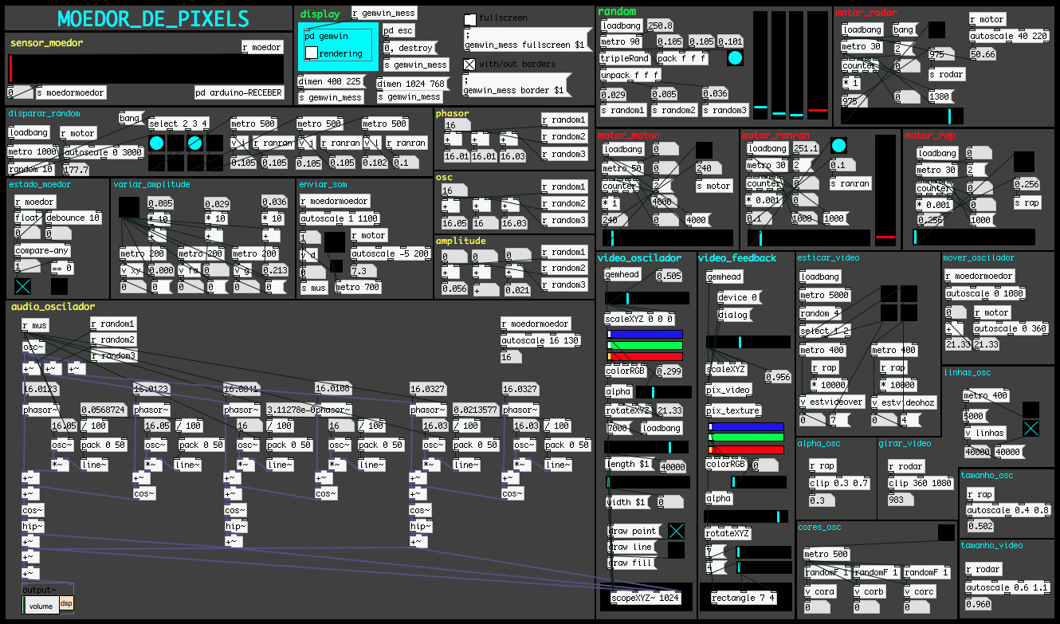Toggle the X box in linhas_osc
This screenshot has width=1060, height=624.
click(1031, 428)
